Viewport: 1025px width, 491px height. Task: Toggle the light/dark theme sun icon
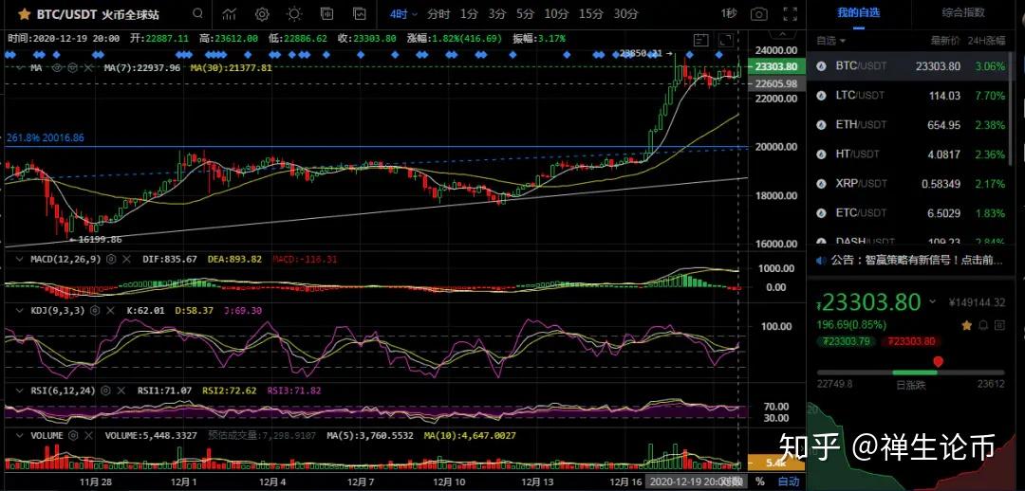pyautogui.click(x=295, y=13)
